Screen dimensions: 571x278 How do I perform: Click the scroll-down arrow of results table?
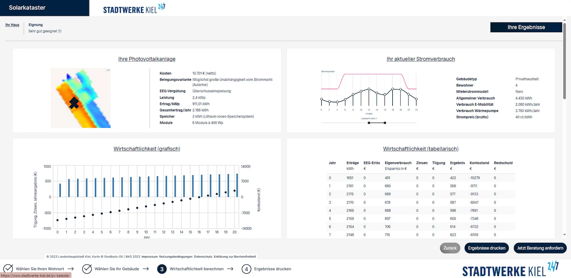pyautogui.click(x=564, y=235)
